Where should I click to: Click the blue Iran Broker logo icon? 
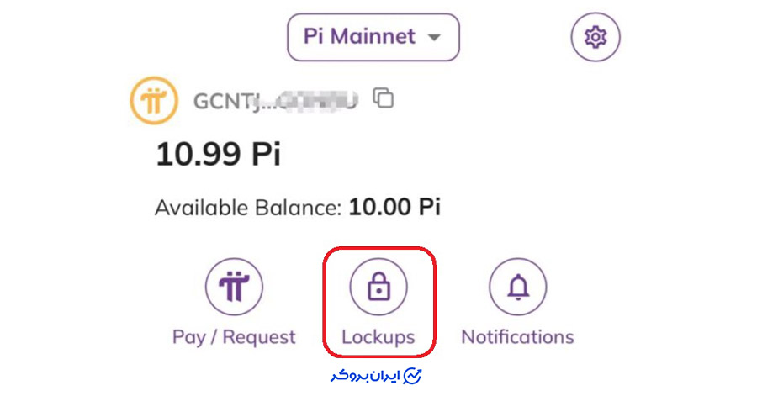pos(413,375)
